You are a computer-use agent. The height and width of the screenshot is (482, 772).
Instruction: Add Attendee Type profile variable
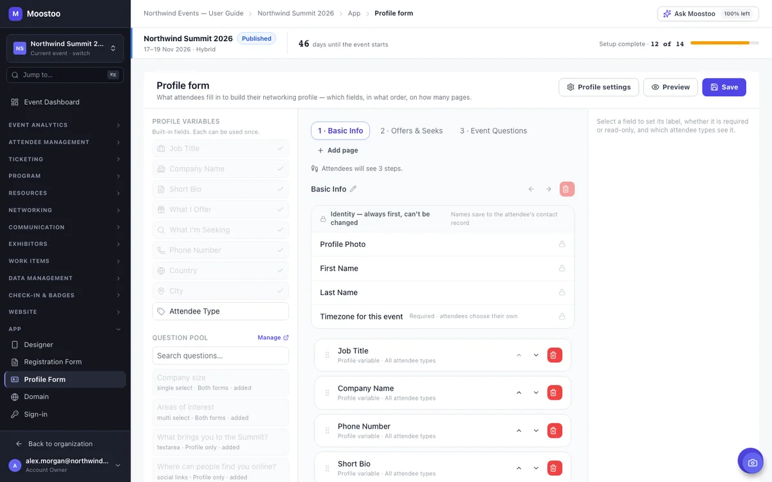coord(221,311)
